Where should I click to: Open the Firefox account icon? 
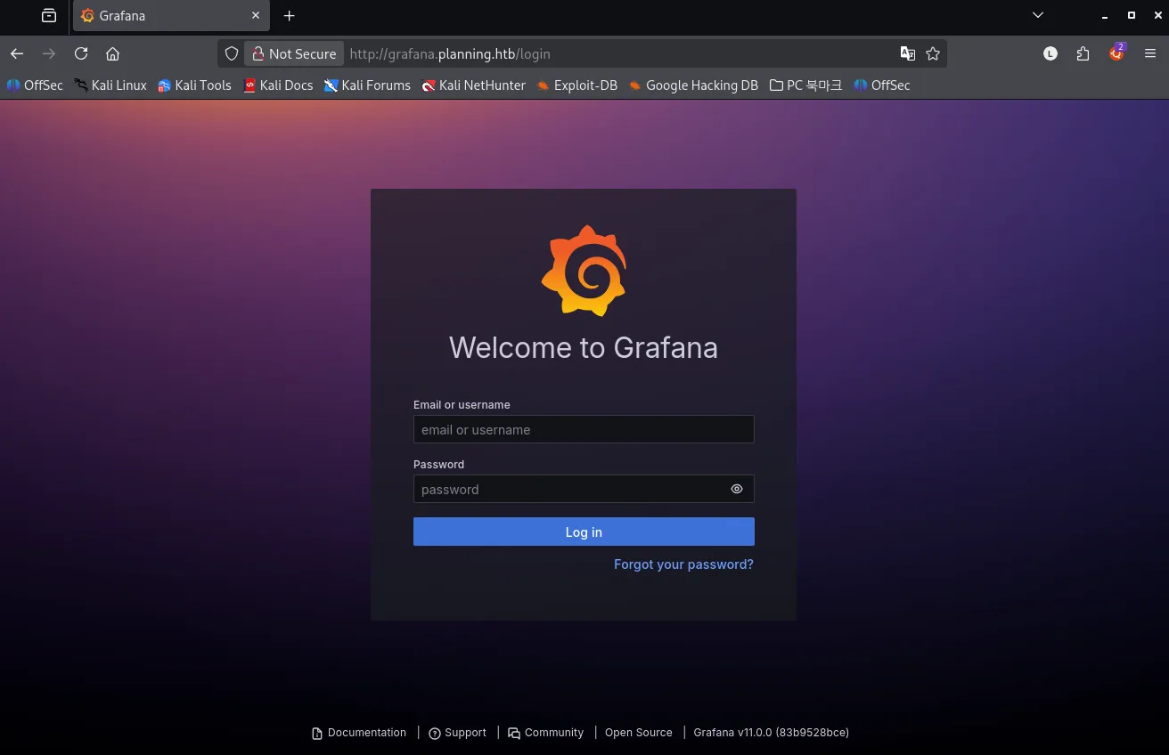coord(1050,53)
